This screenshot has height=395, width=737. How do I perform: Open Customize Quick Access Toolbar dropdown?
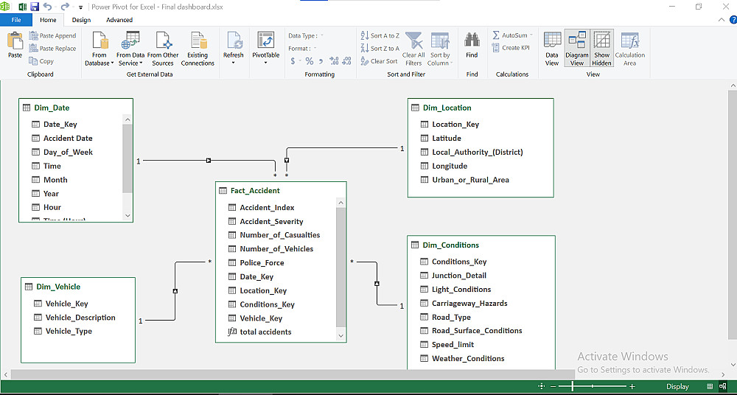click(81, 7)
